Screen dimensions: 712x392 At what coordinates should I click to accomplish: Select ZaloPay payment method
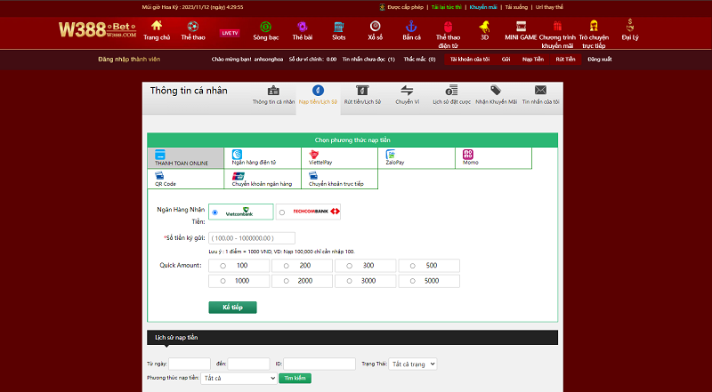[x=417, y=158]
